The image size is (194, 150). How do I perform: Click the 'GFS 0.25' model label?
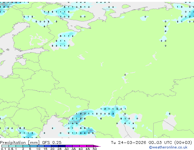click(x=52, y=143)
